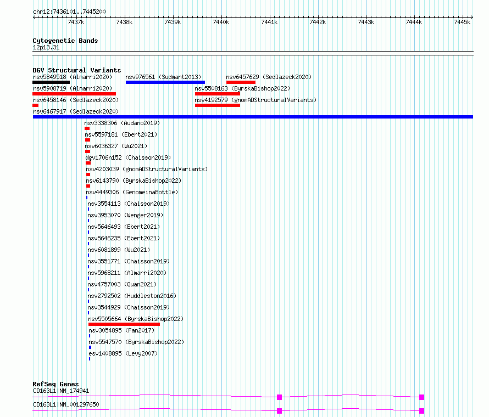Screen dimensions: 489x417
Task: Select nsv5968211 (Almarri2020) label
Action: coord(127,273)
